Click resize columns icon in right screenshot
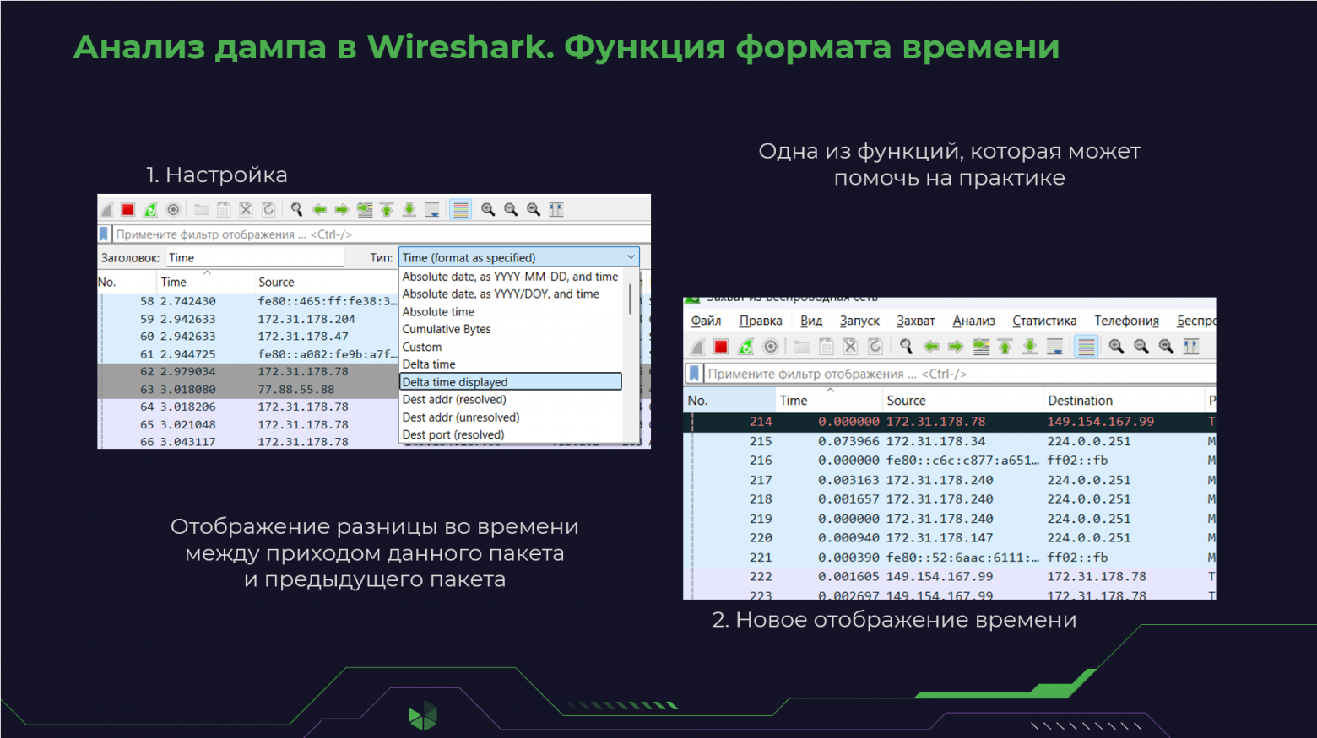The image size is (1317, 738). coord(1191,347)
